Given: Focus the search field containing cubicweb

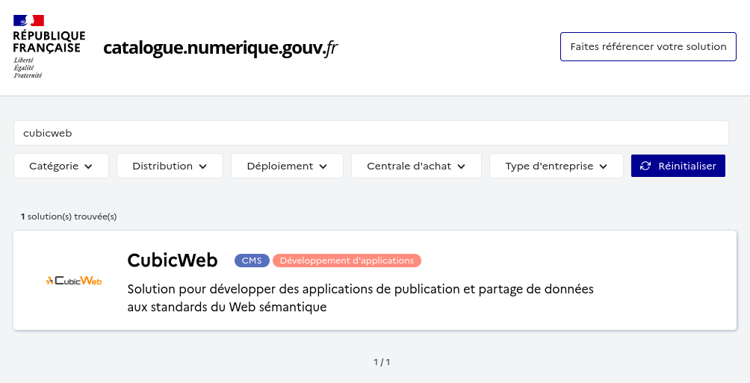Looking at the screenshot, I should coord(371,133).
